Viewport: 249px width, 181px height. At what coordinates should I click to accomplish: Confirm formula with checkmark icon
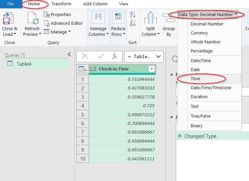pos(101,56)
